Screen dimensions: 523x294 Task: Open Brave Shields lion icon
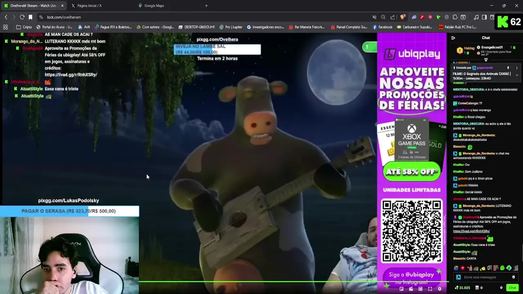pyautogui.click(x=402, y=17)
